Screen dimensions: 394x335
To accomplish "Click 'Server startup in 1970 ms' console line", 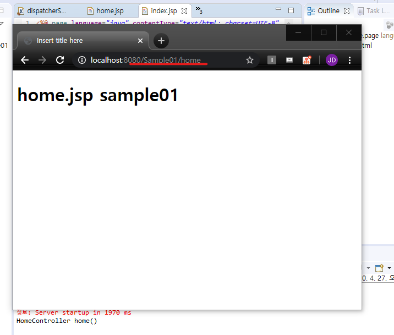I will (83, 312).
